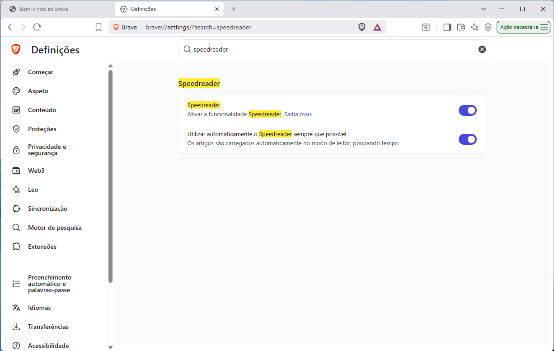The height and width of the screenshot is (351, 554).
Task: Go back to previous page
Action: point(10,27)
